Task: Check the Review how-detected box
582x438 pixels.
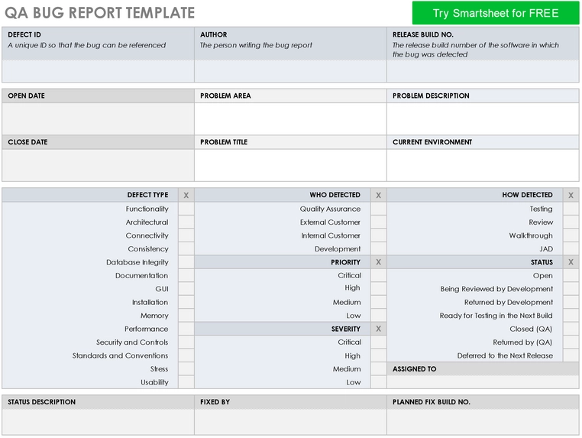Action: (571, 222)
